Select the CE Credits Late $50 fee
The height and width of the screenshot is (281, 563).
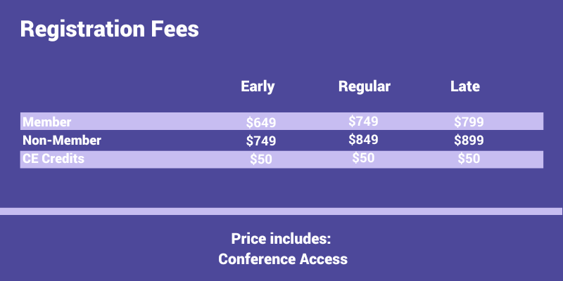point(469,159)
